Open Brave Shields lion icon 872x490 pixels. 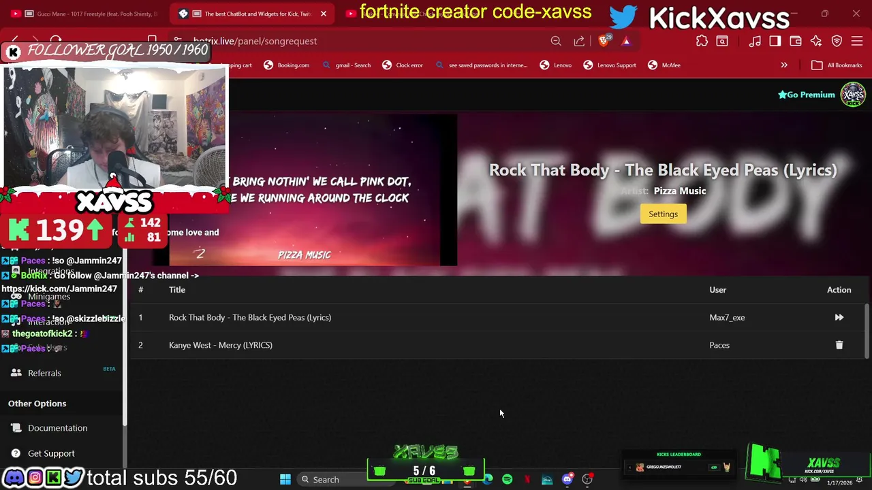[604, 41]
